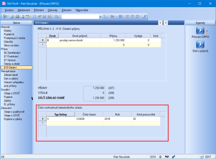Screen dimensions: 216x159
Task: Select §6 Zaměstnání section
Action: (12, 53)
